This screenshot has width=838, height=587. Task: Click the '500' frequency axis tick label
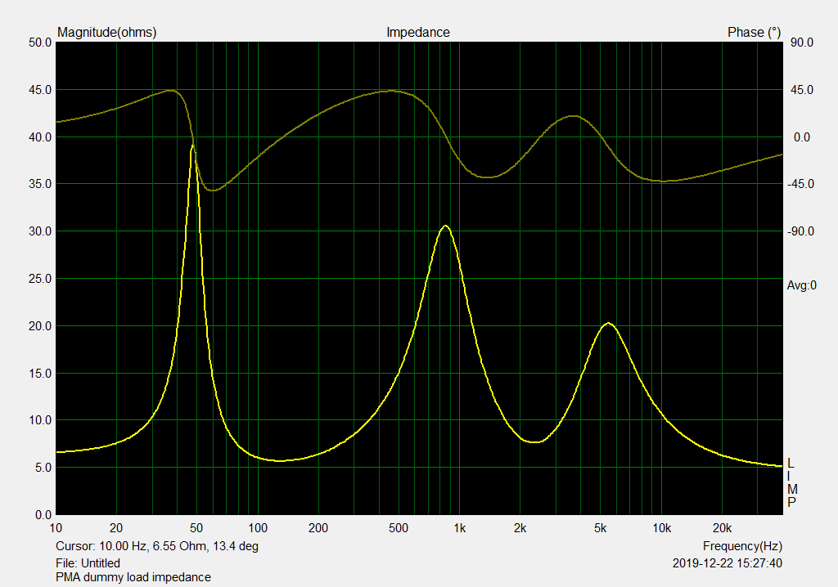point(399,529)
